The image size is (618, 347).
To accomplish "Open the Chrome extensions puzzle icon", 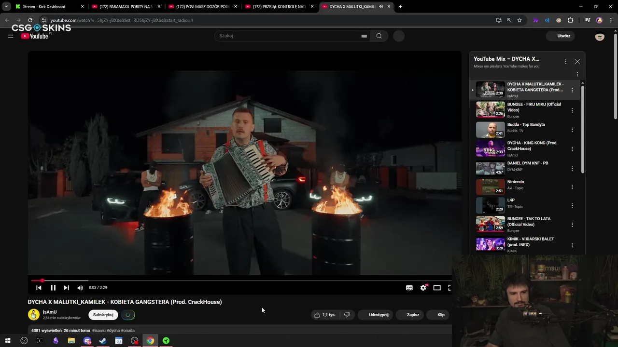I will pyautogui.click(x=571, y=20).
